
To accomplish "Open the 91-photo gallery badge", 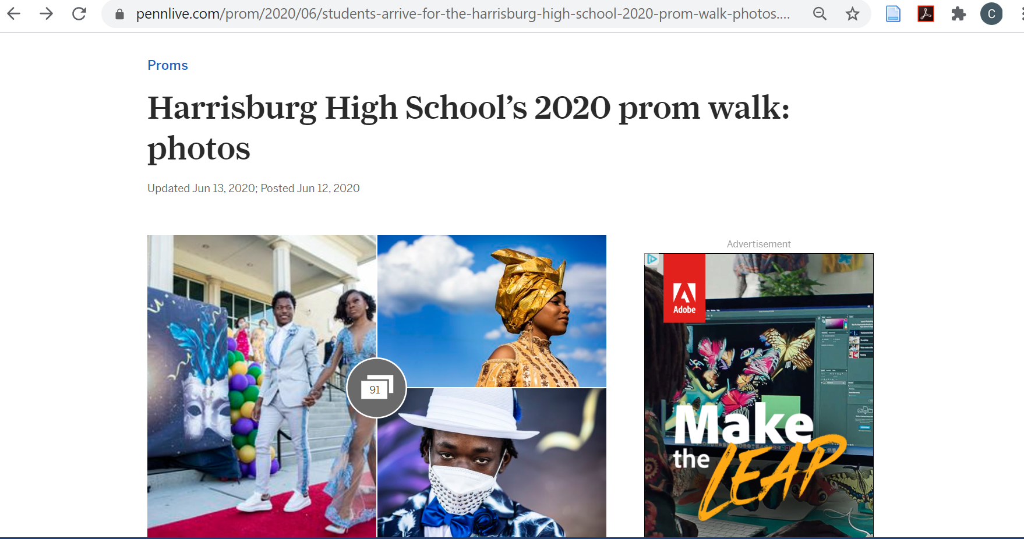I will click(376, 388).
